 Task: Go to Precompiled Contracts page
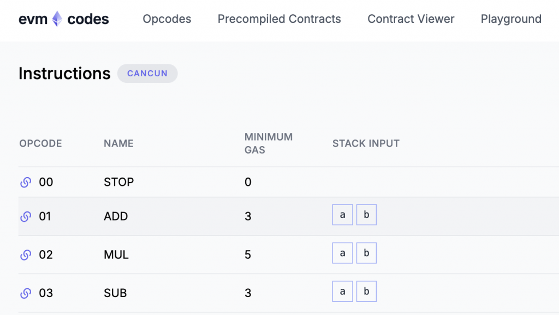point(279,20)
